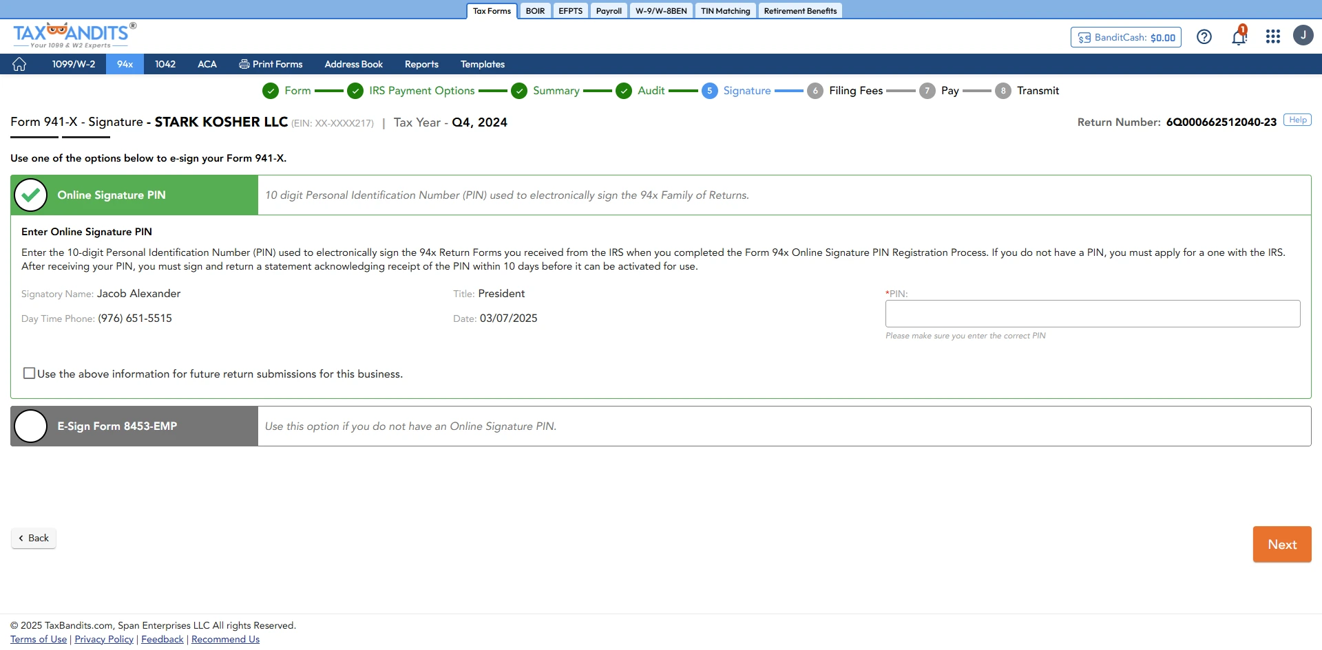Open the notifications bell
The width and height of the screenshot is (1322, 650).
pyautogui.click(x=1239, y=36)
